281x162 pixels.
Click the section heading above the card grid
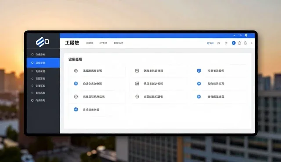(75, 59)
